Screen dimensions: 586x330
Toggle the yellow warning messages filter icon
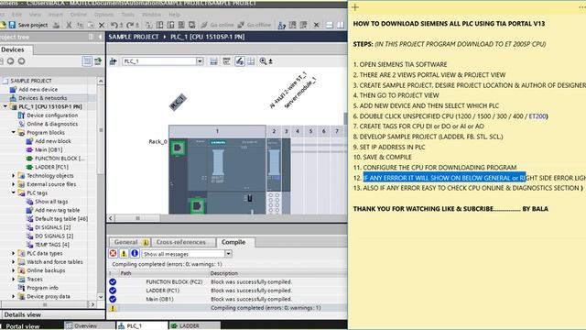point(124,254)
